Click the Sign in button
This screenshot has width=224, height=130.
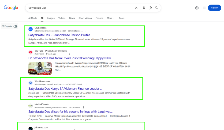pyautogui.click(x=214, y=8)
